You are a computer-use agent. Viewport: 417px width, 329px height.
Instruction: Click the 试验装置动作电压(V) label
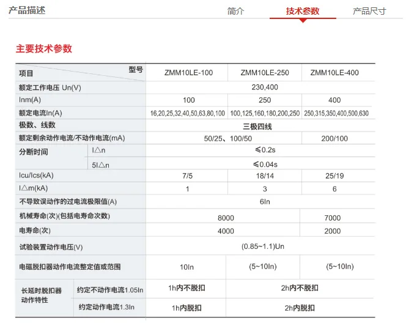click(51, 247)
